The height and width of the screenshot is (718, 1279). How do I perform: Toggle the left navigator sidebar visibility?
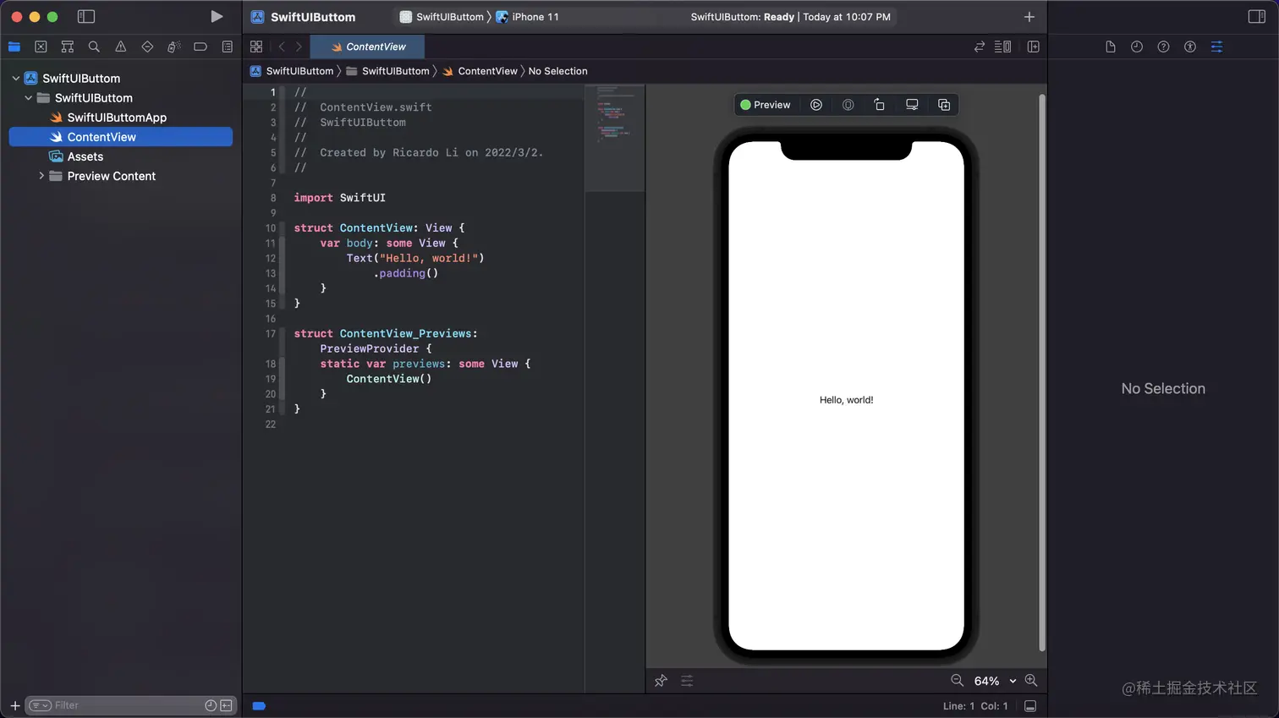85,16
